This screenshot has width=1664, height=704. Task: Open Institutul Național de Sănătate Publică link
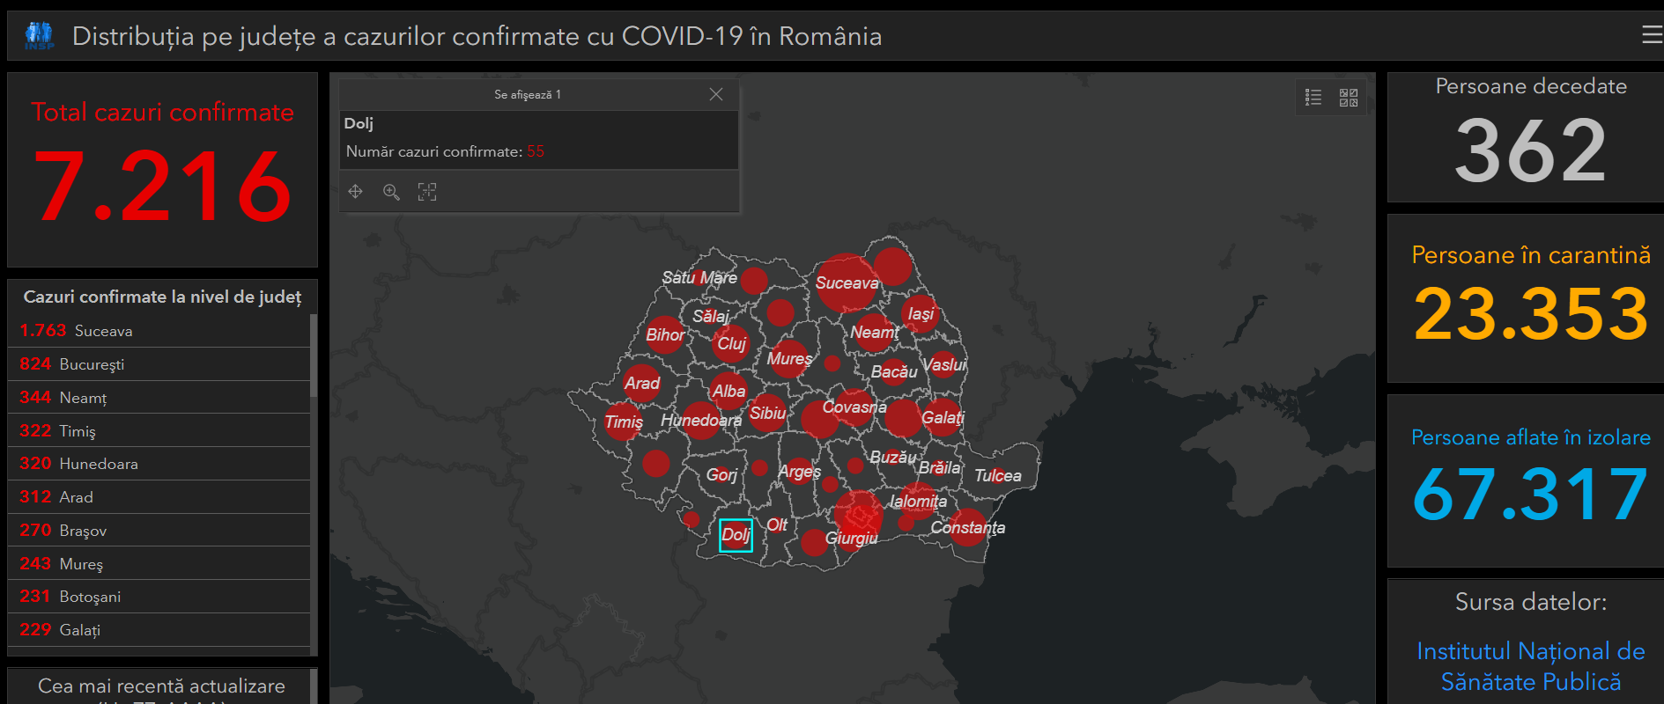pyautogui.click(x=1530, y=666)
